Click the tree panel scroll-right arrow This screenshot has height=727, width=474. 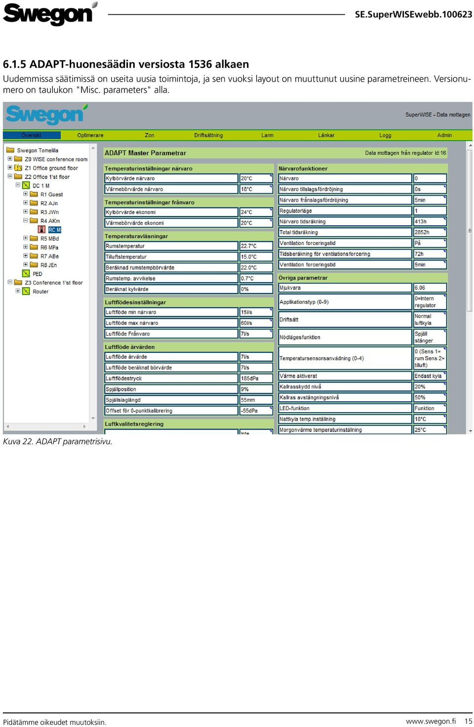click(x=84, y=427)
